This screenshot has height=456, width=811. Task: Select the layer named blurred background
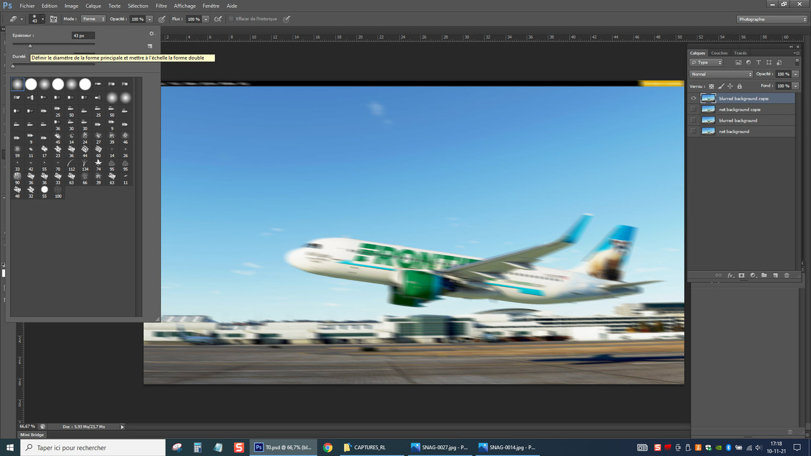click(738, 120)
